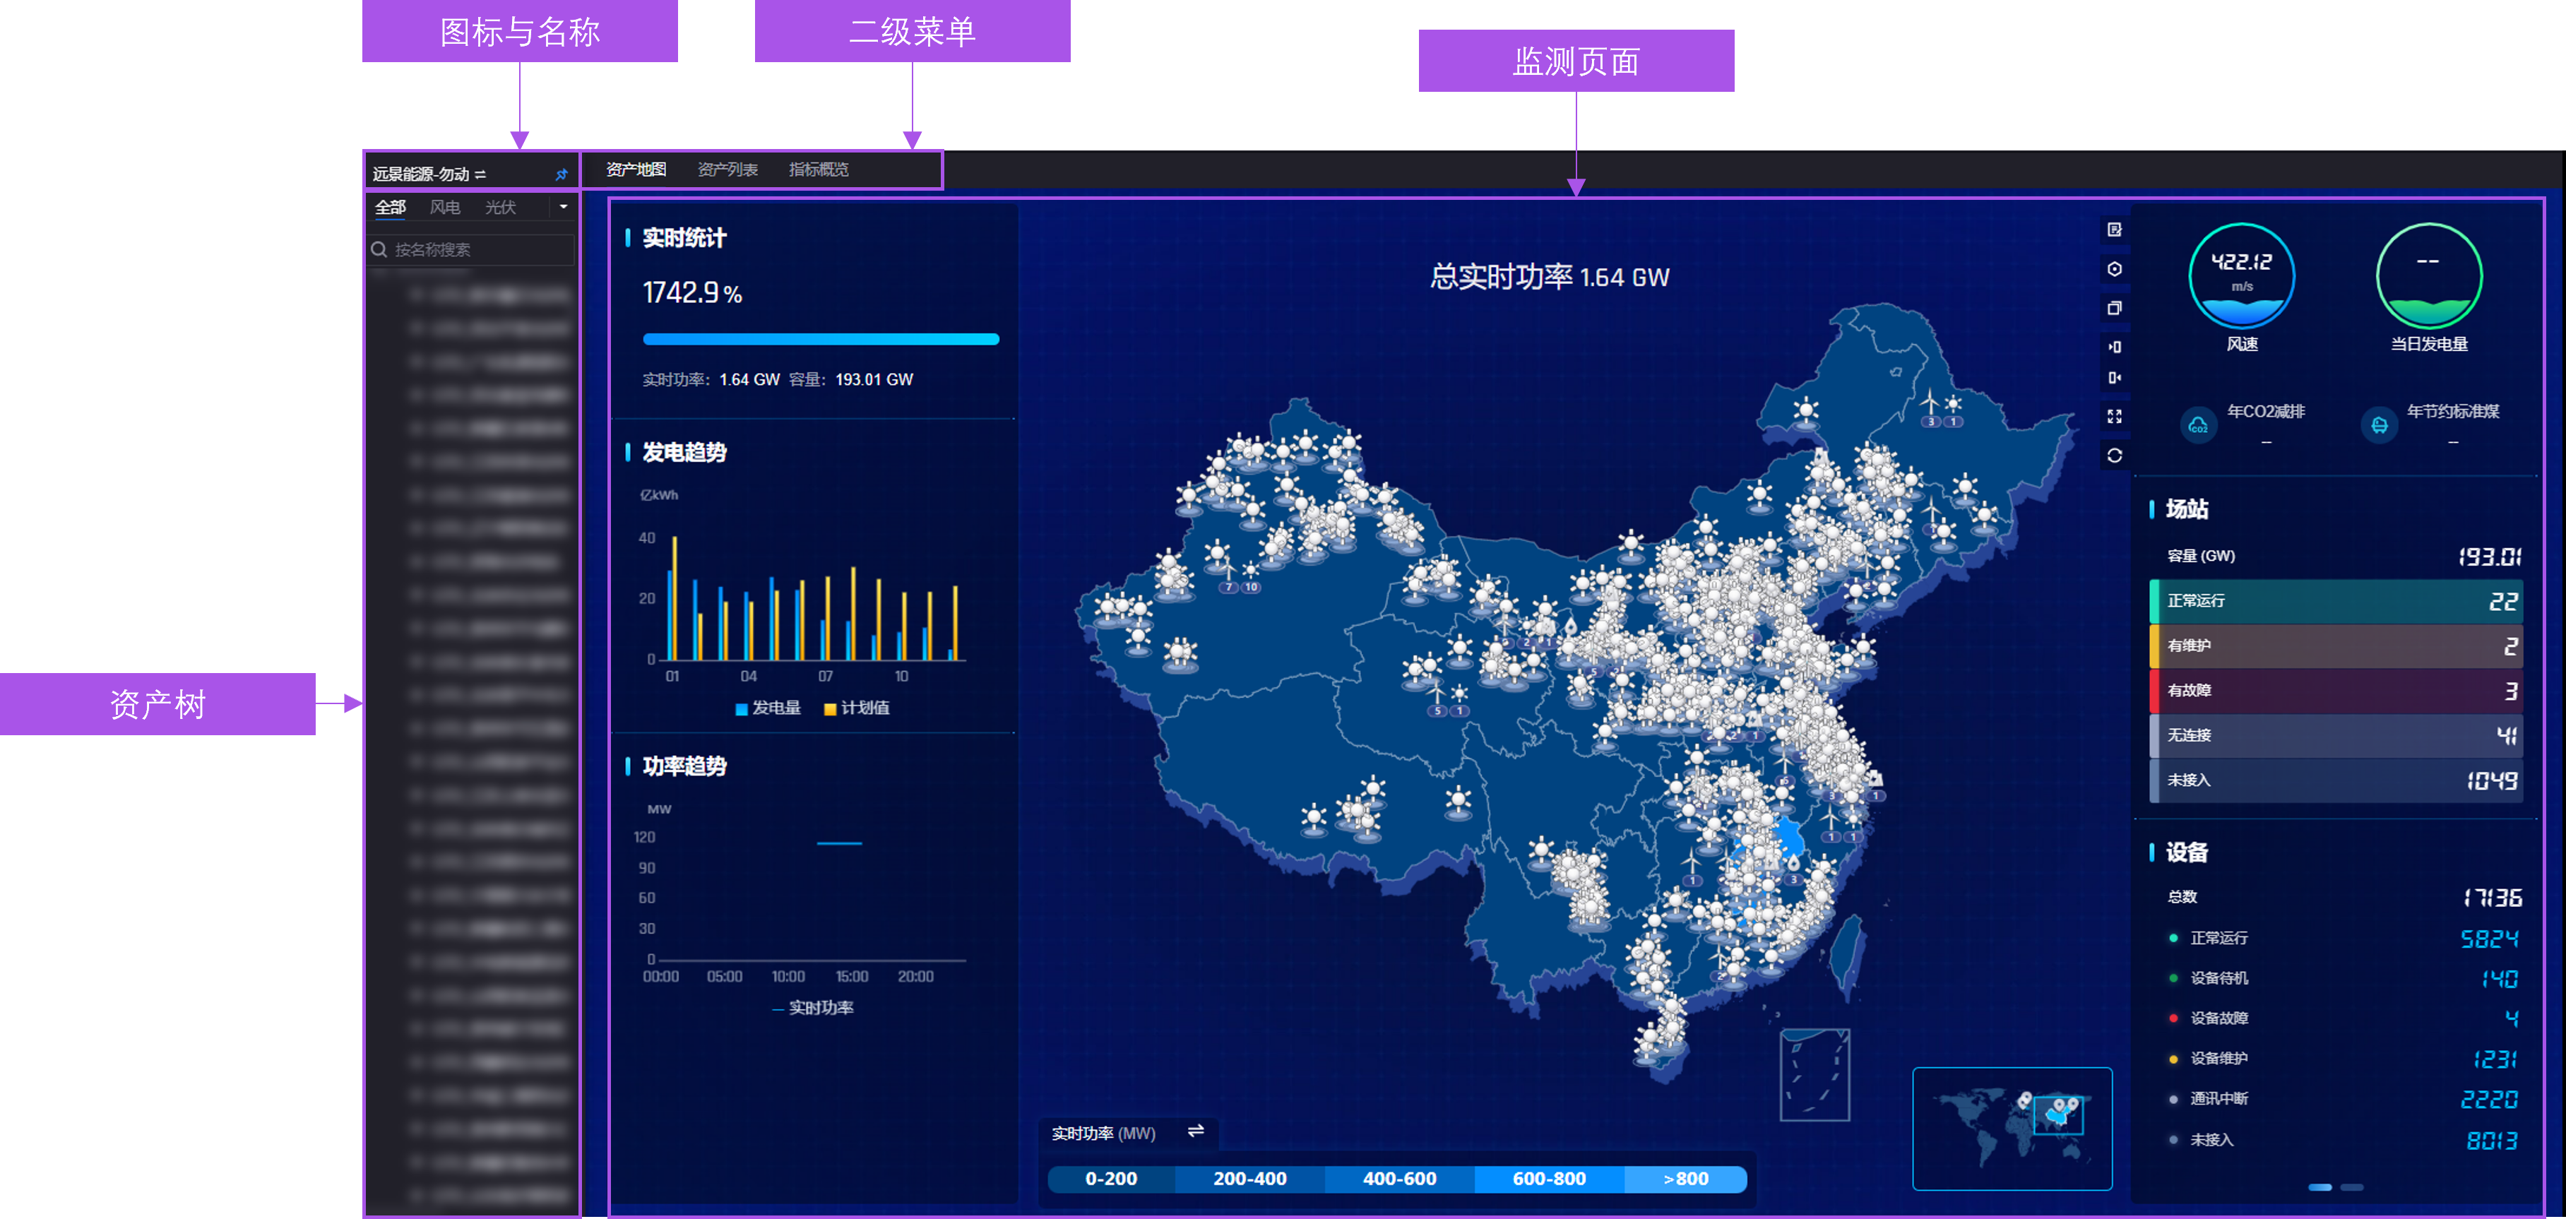Toggle the 实时功率 (MW) legend switch arrows
Viewport: 2566px width, 1219px height.
1195,1131
